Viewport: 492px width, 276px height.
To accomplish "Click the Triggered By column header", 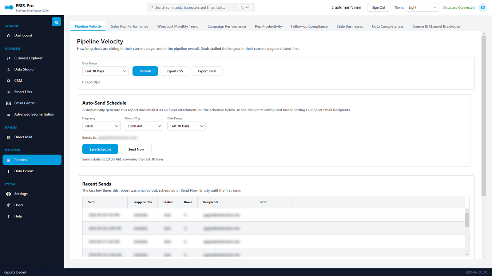I will (x=143, y=202).
